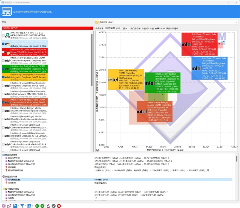Toggle the red Alder Lake-P482 entry checkbox

coord(3,52)
